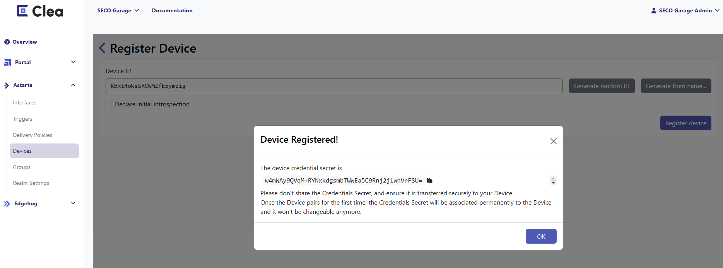Screen dimensions: 723x268
Task: Go to Realm Settings in sidebar
Action: tap(31, 183)
